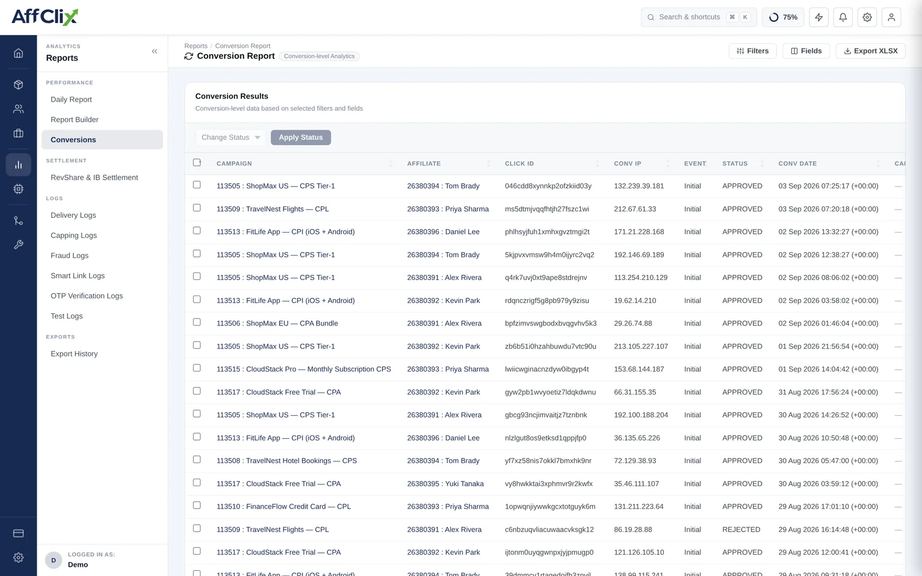The width and height of the screenshot is (922, 576).
Task: Toggle the select-all header checkbox
Action: tap(197, 162)
